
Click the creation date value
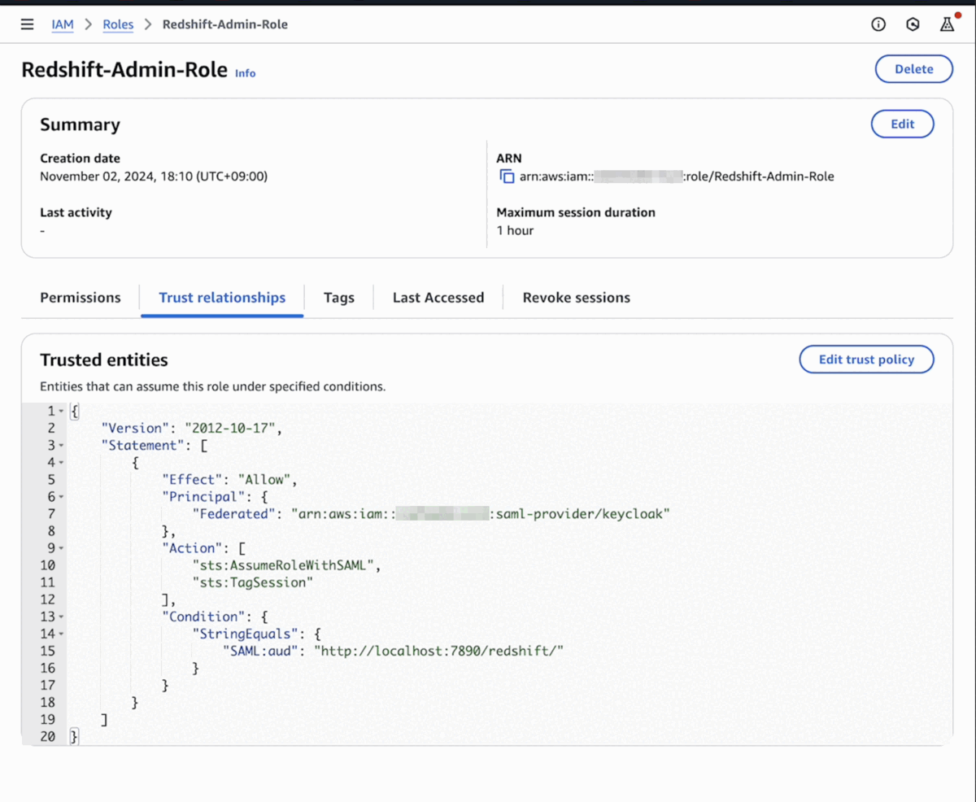point(154,177)
